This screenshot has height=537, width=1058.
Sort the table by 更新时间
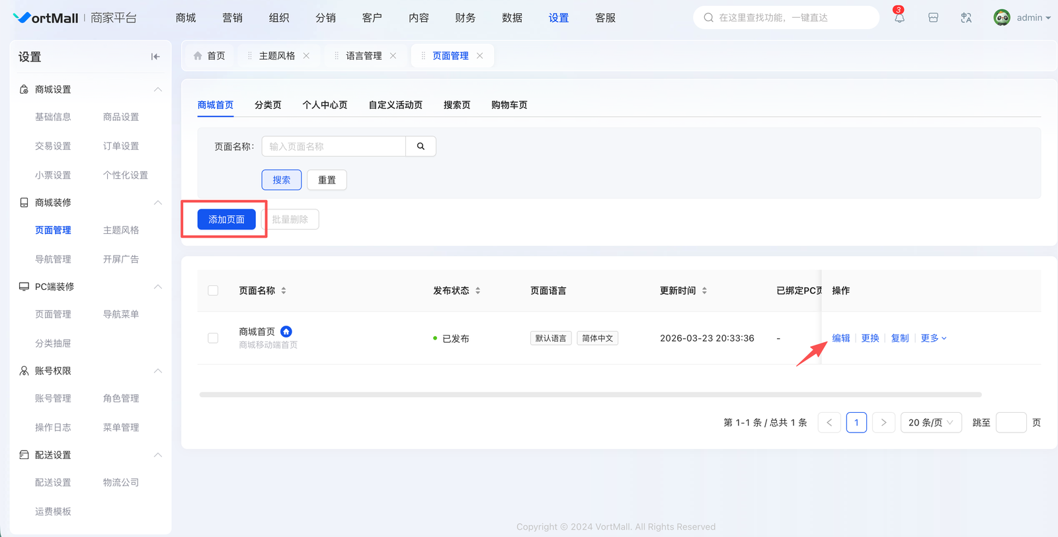(x=704, y=291)
